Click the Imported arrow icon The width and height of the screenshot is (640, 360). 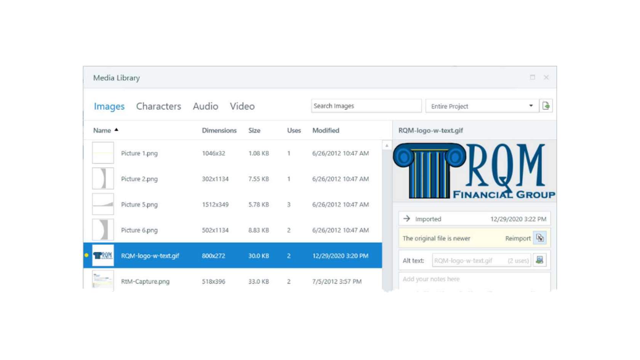[406, 218]
